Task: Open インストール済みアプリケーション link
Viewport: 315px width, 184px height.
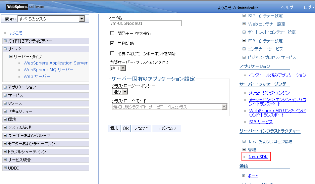Action: coord(278,75)
